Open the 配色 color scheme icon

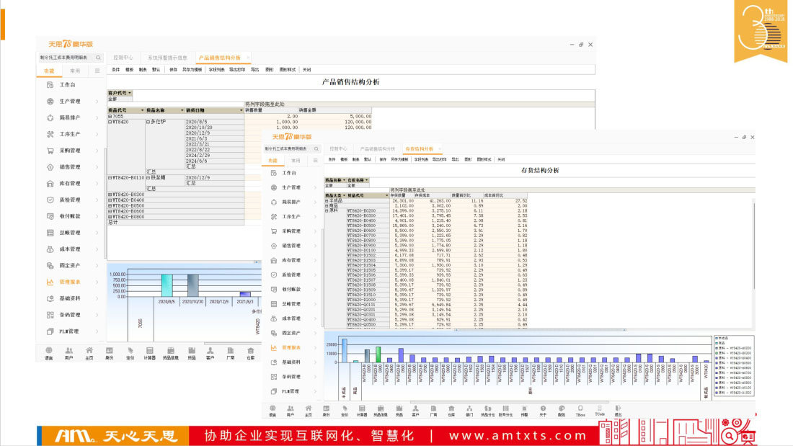[562, 410]
